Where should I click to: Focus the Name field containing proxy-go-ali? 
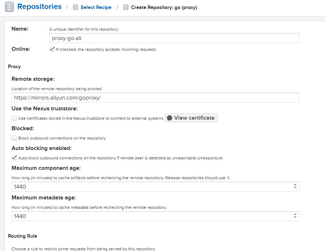pyautogui.click(x=174, y=38)
